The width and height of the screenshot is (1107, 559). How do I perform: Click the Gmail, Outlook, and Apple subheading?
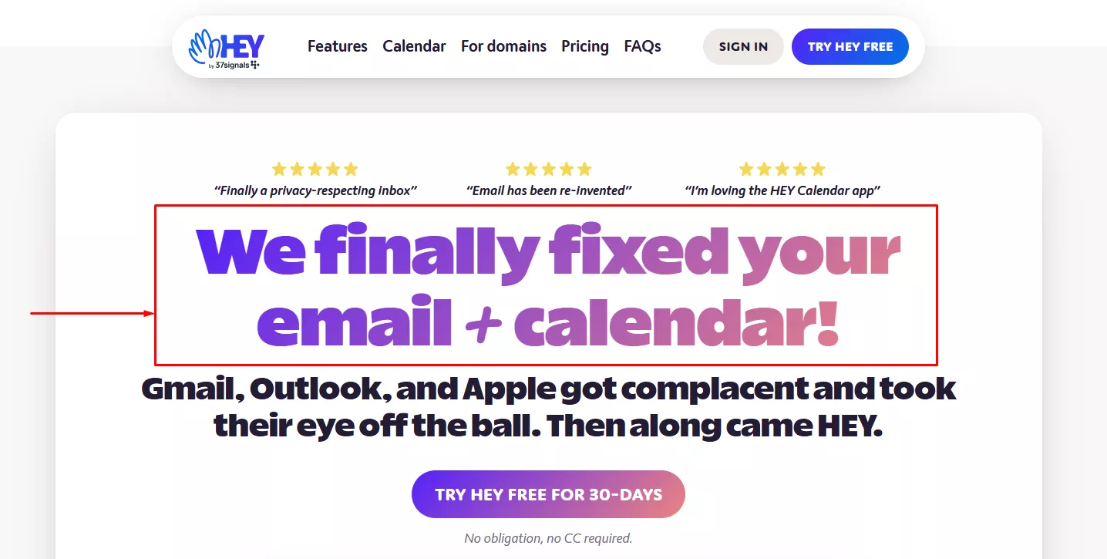point(548,407)
